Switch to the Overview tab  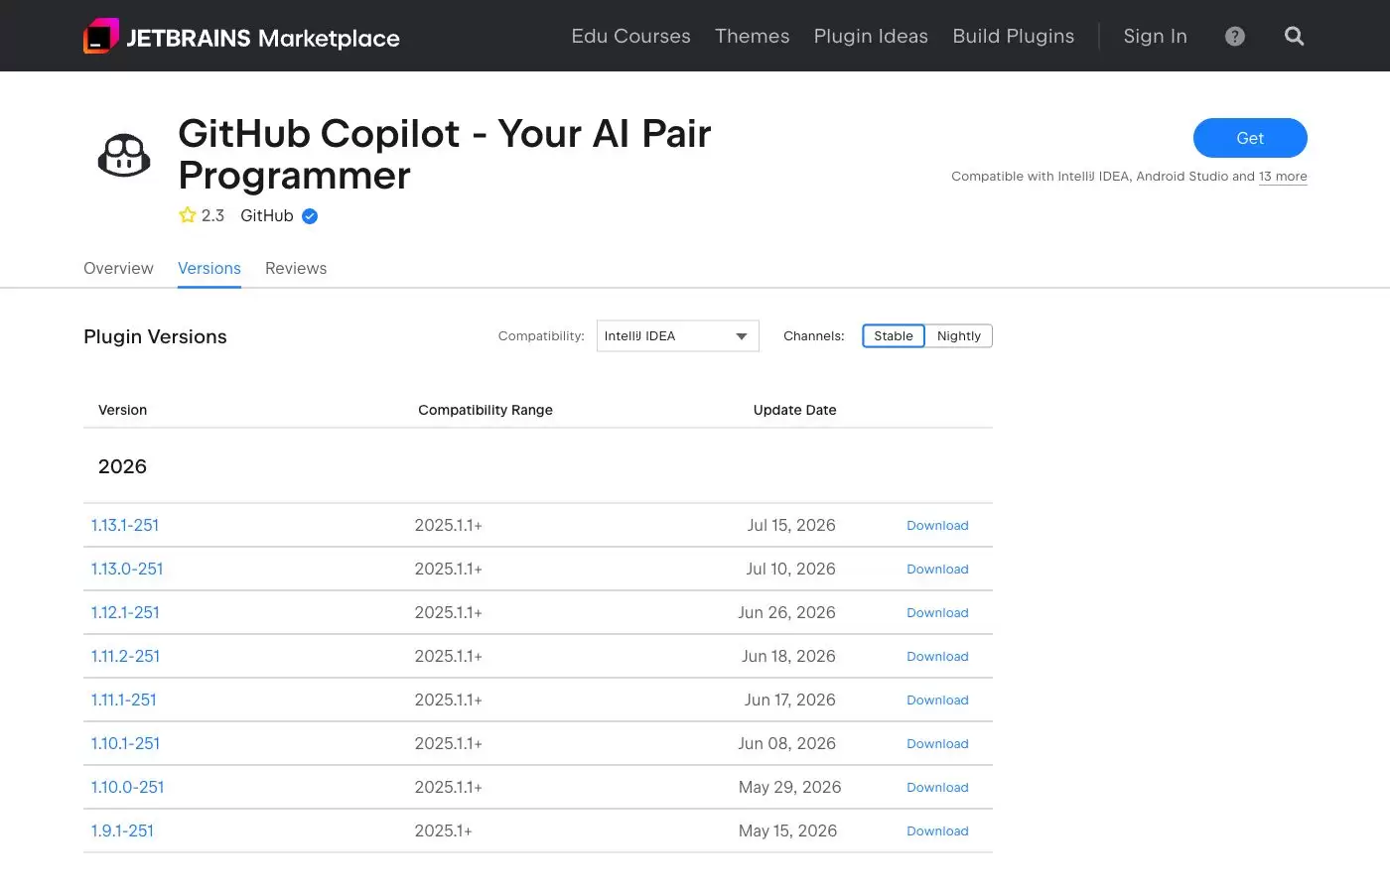[x=118, y=268]
